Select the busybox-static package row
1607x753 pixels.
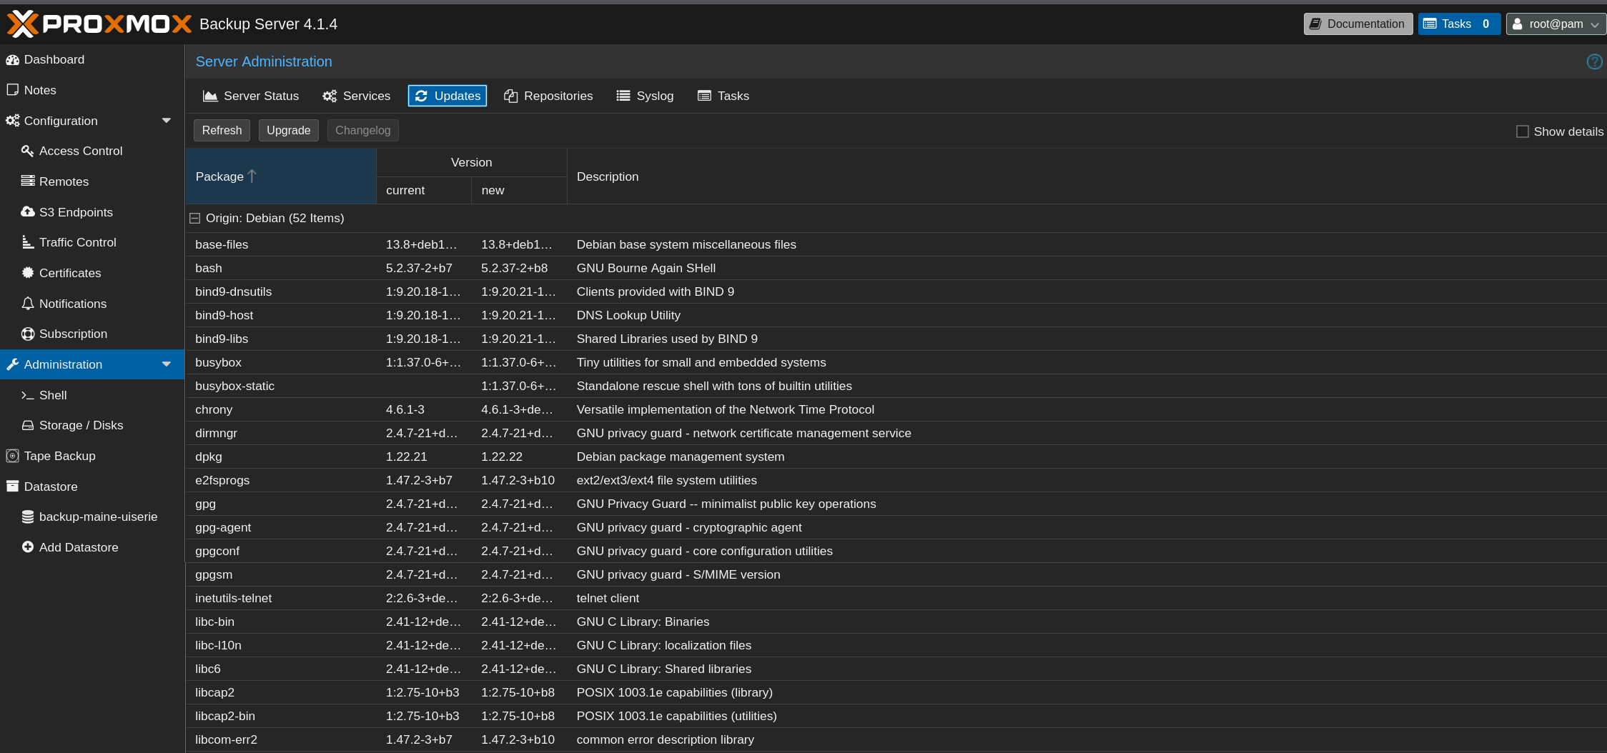coord(896,386)
